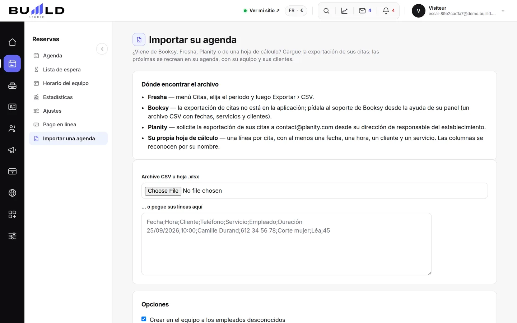Open the payment card rail icon
Image resolution: width=517 pixels, height=323 pixels.
point(12,172)
